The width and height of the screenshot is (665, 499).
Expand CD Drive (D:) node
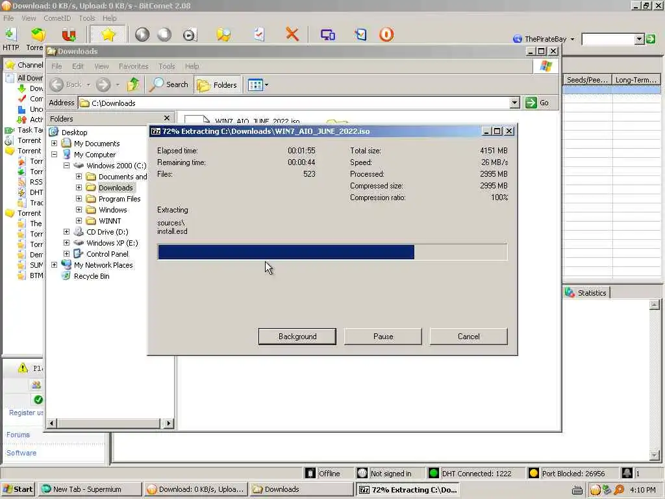click(x=67, y=232)
